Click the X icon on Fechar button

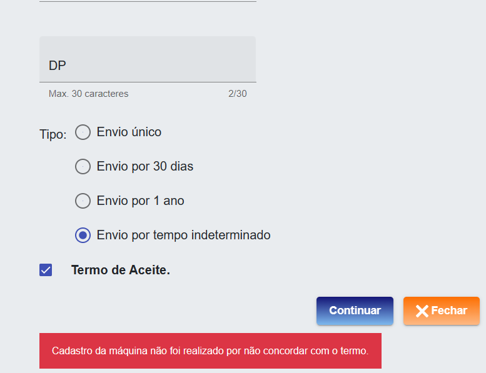tap(422, 311)
